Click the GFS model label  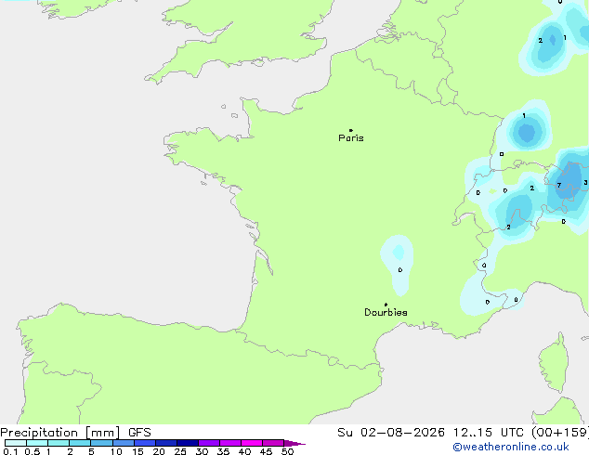pos(139,433)
